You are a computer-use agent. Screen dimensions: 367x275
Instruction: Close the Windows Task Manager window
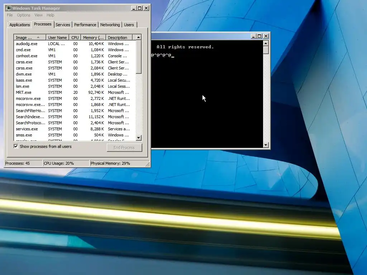point(146,8)
